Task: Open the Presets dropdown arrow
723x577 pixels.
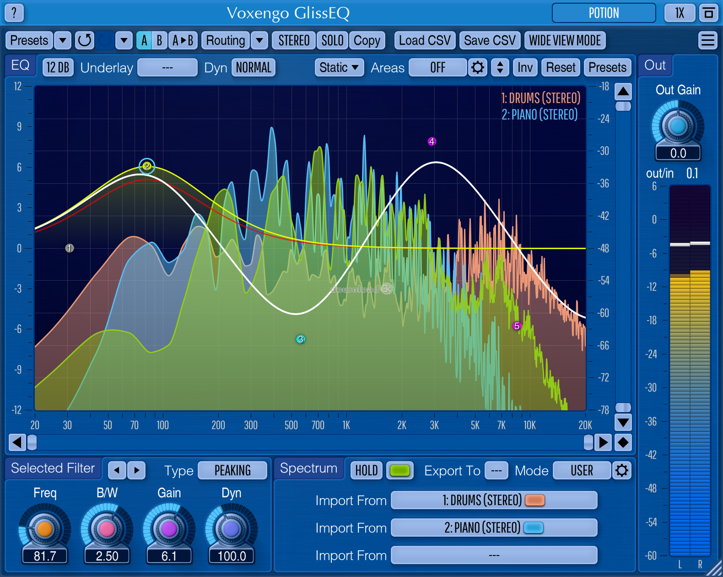Action: [x=63, y=40]
